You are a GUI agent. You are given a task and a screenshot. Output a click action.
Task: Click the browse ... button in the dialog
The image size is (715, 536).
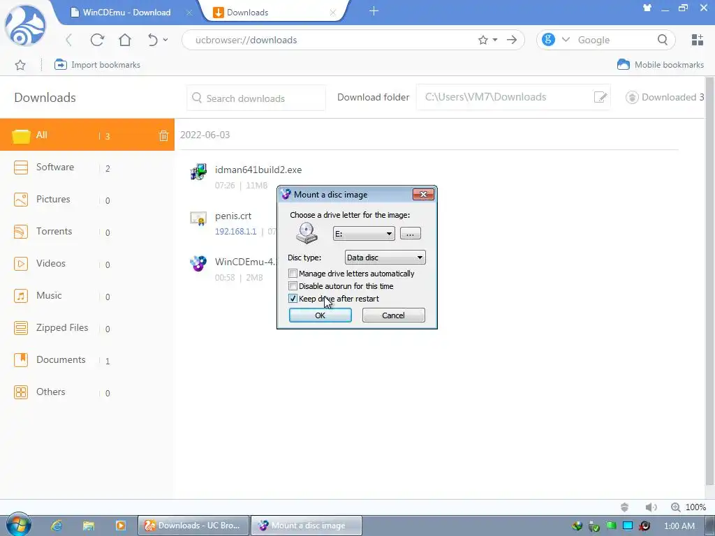[x=411, y=233]
